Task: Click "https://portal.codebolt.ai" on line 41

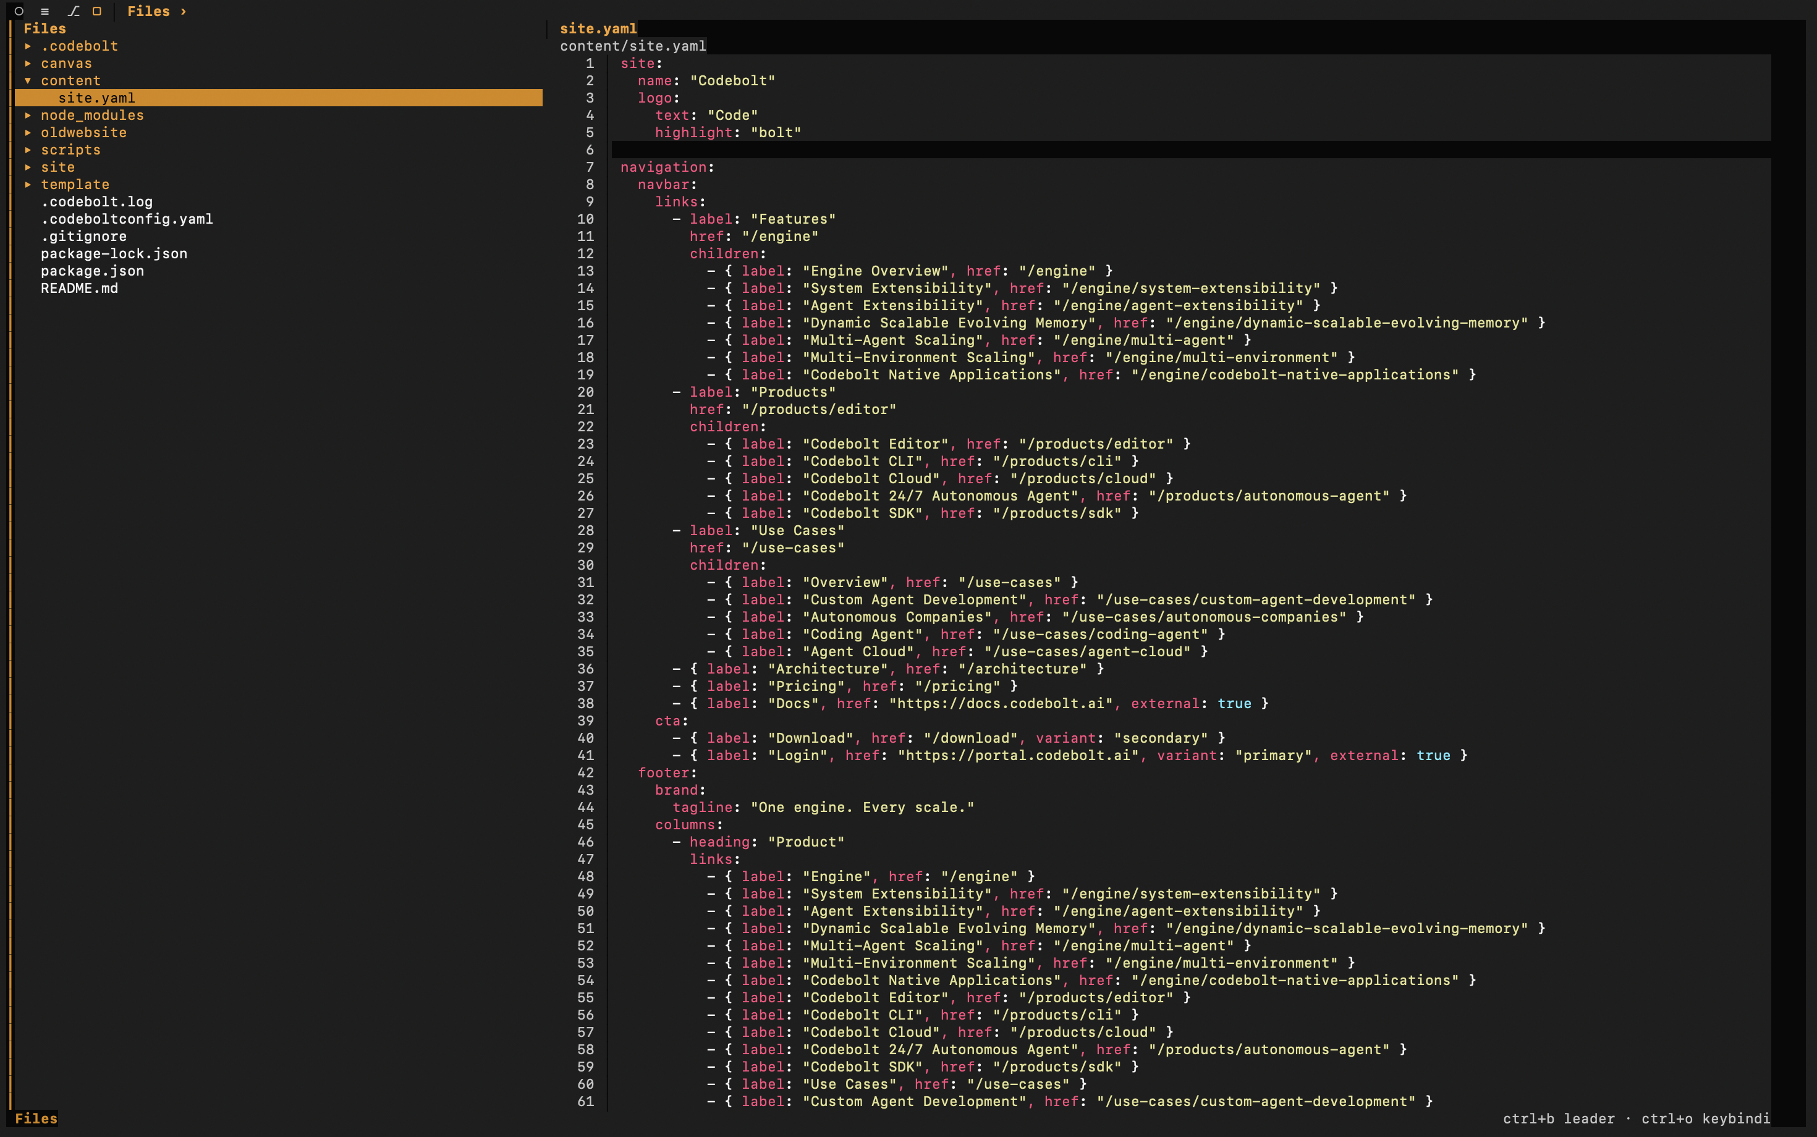Action: pos(1017,755)
